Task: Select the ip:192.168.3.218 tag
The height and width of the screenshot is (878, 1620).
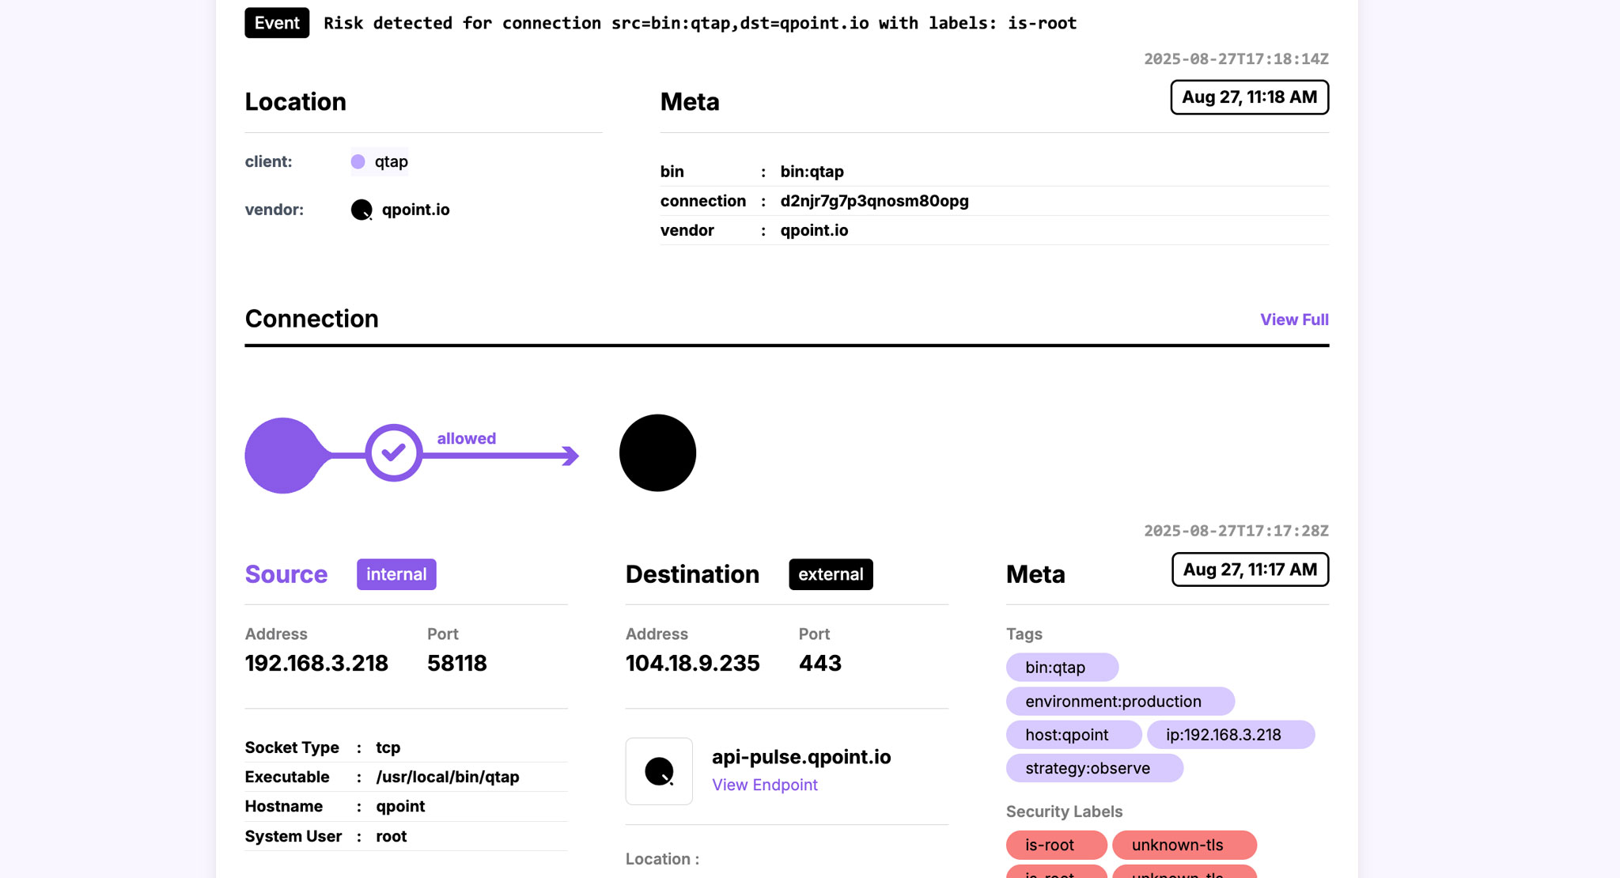Action: pos(1231,735)
